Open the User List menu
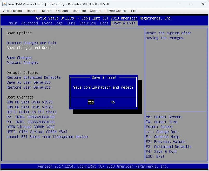Screen dimensions: 209x171 tap(79, 11)
